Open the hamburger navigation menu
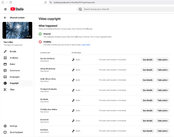The width and height of the screenshot is (174, 137). pos(5,9)
